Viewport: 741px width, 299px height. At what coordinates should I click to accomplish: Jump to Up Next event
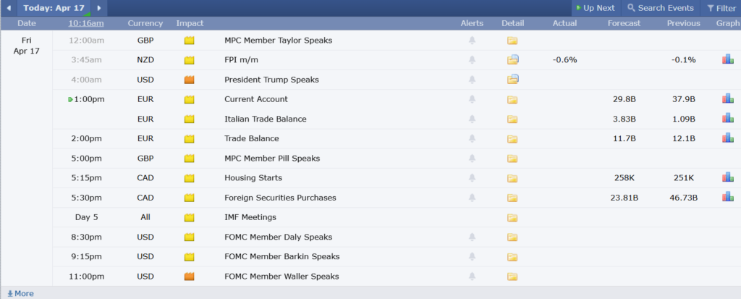(x=594, y=8)
